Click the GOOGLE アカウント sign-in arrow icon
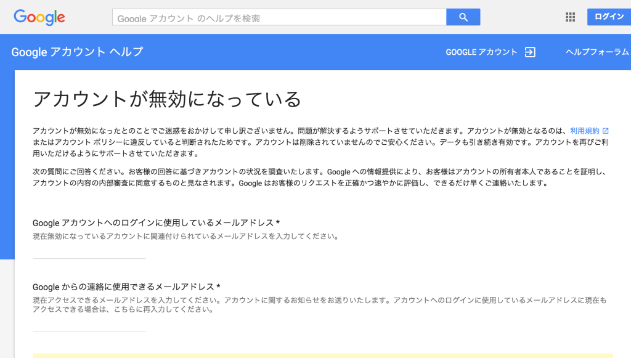 tap(530, 52)
